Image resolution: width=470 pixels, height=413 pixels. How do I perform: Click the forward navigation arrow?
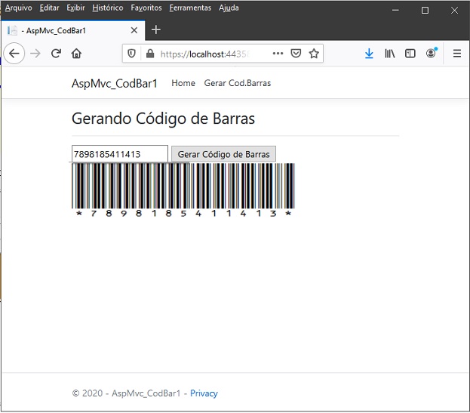click(x=35, y=54)
